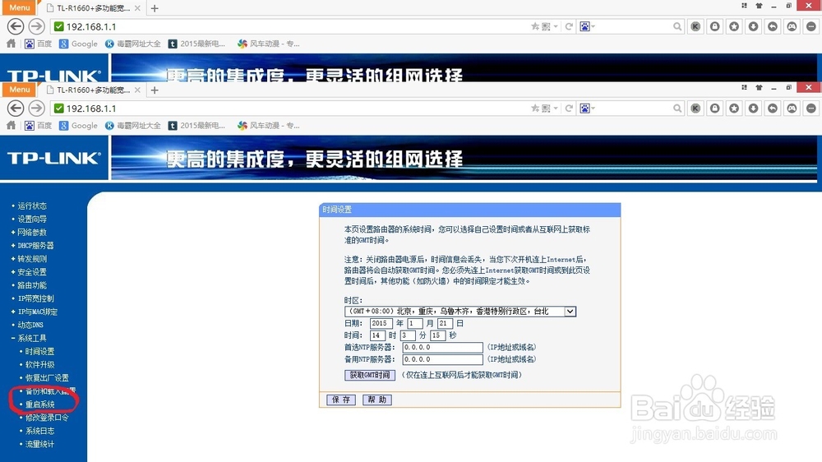Viewport: 822px width, 462px height.
Task: Open the search engine paw dropdown in back window
Action: (x=587, y=26)
